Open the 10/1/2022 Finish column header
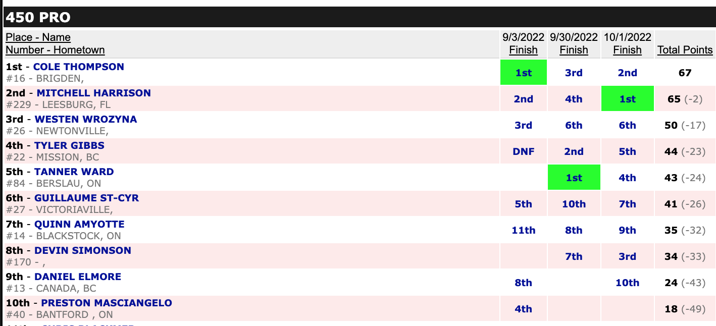 [x=627, y=43]
